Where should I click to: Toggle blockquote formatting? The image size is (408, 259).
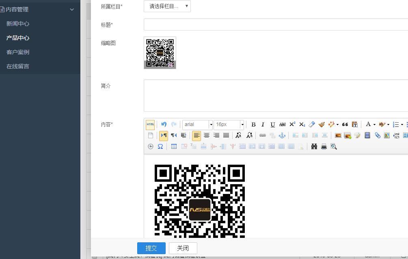[x=345, y=124]
